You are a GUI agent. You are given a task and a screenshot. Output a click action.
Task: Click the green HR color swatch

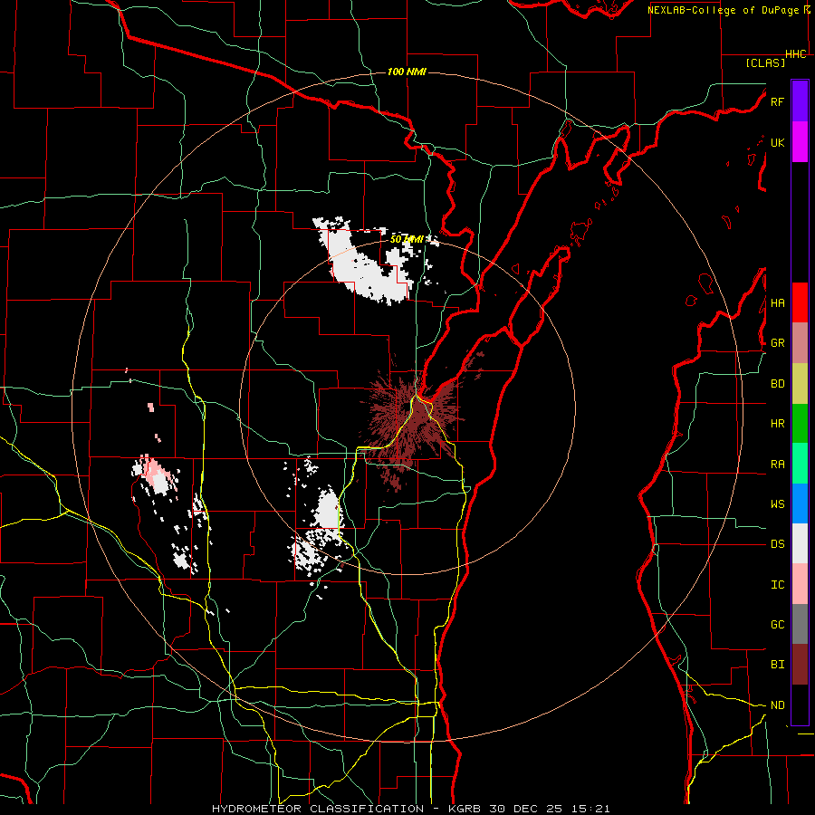pyautogui.click(x=800, y=424)
